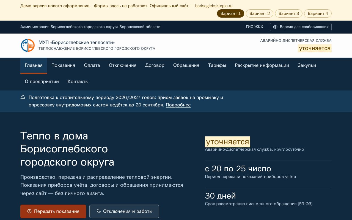
Task: Click icon on Отключения и работы button
Action: [x=98, y=211]
